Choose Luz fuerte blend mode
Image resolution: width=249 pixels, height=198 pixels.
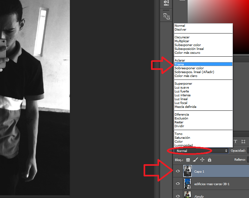203,91
